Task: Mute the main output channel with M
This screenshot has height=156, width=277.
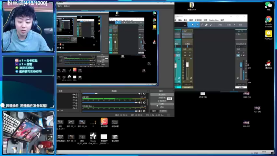Action: coord(239,53)
